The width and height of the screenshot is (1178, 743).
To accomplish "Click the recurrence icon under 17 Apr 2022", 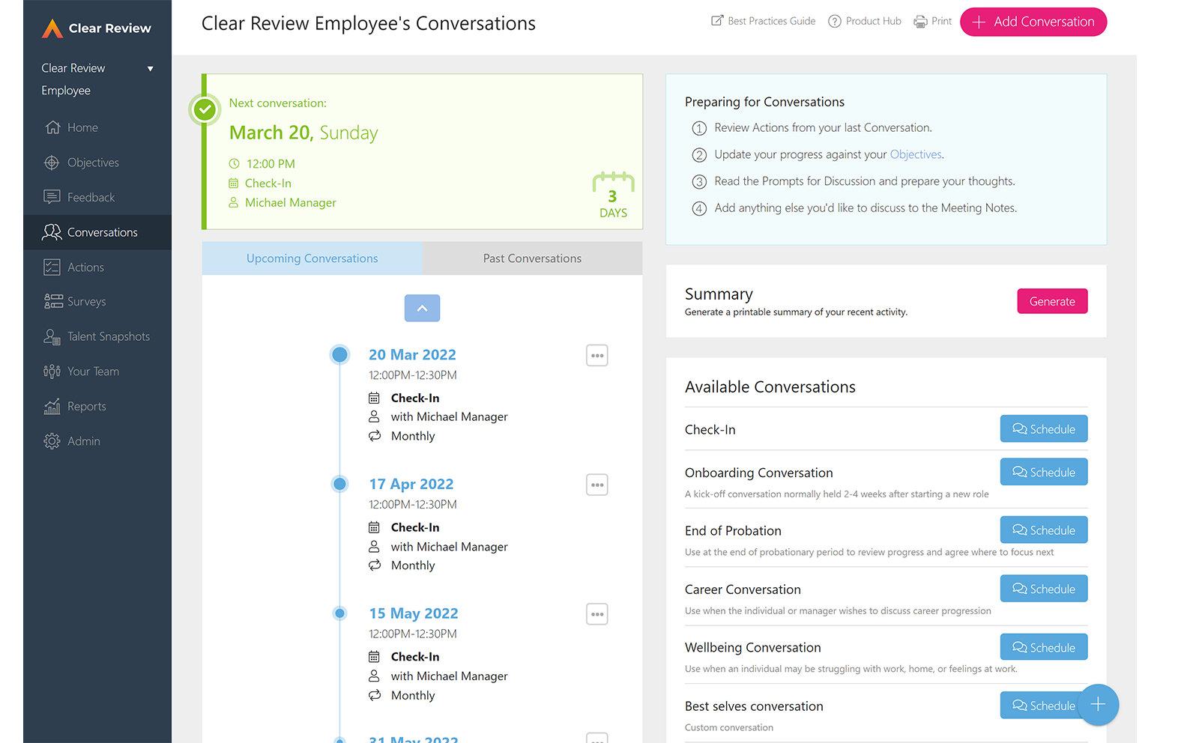I will 375,565.
